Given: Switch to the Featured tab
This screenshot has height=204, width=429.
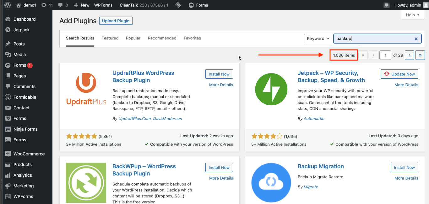Looking at the screenshot, I should (x=110, y=38).
